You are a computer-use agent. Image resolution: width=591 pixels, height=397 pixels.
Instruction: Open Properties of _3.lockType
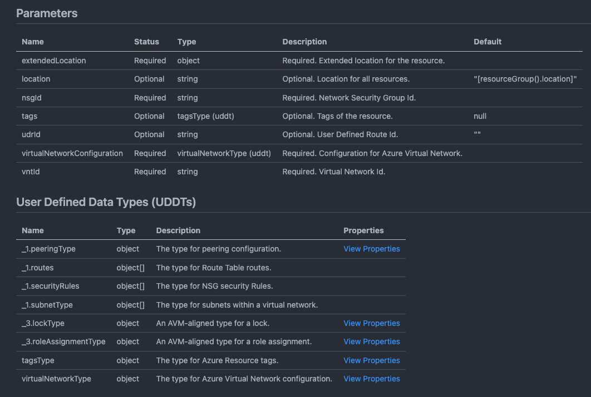pos(371,323)
